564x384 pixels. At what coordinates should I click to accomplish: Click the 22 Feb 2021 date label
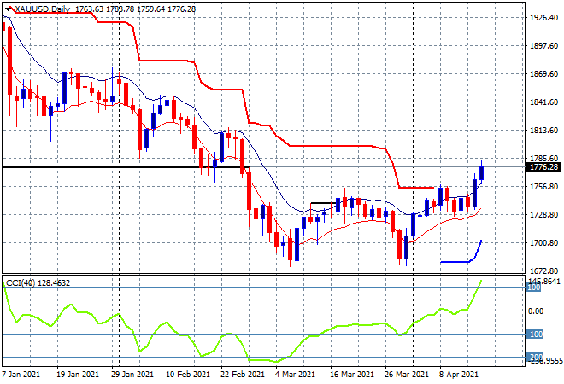tap(242, 375)
